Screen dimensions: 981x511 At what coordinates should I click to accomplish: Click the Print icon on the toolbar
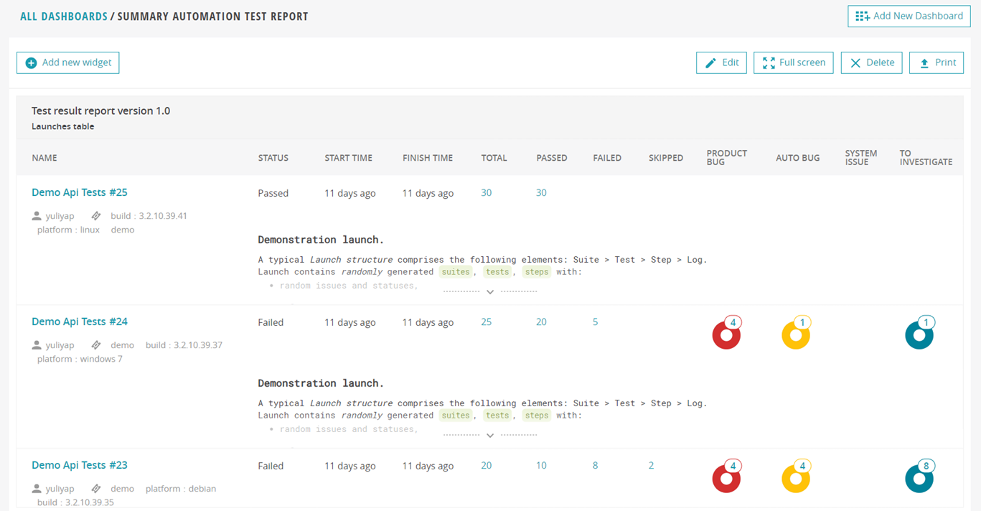(x=924, y=62)
